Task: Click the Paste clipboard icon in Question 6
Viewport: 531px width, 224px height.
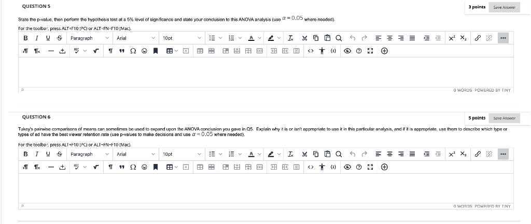Action: coord(327,154)
